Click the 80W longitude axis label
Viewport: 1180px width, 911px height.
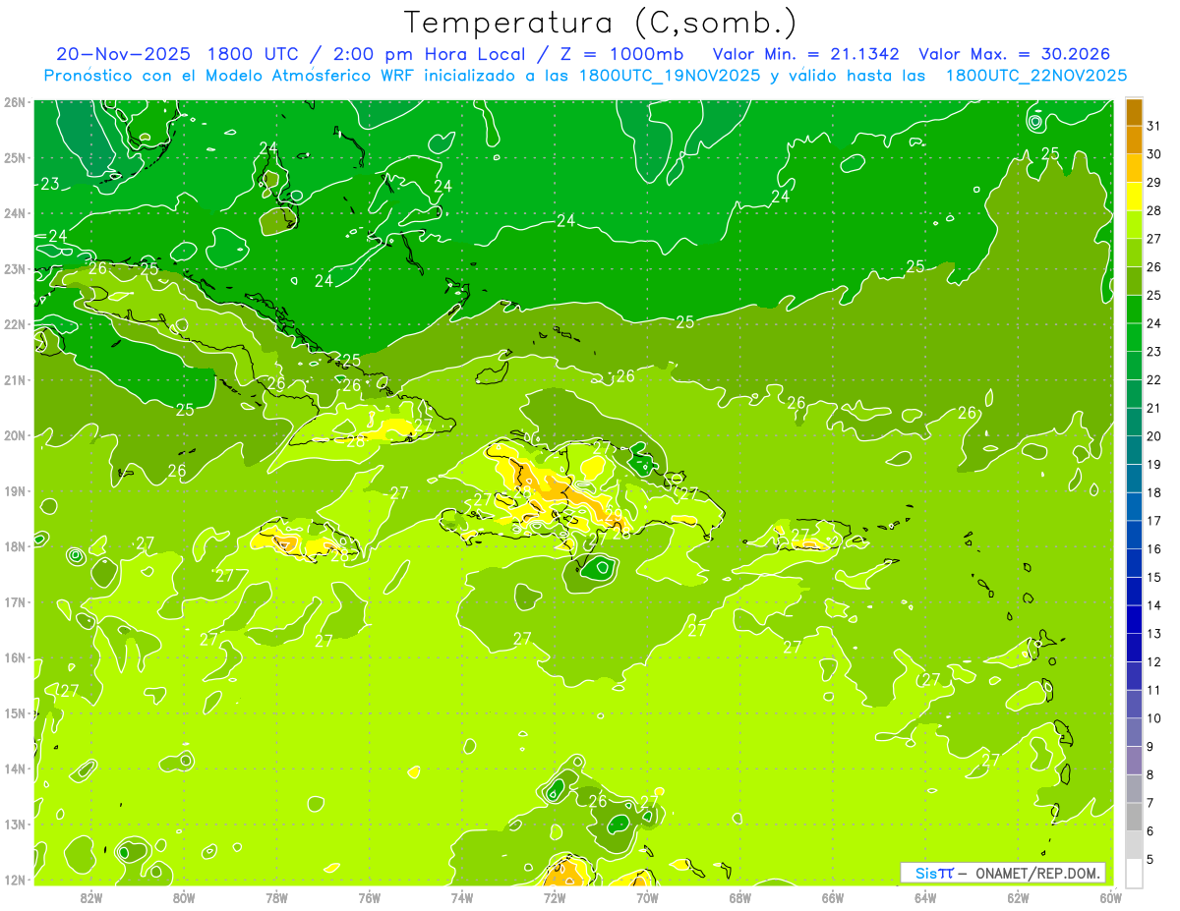point(184,896)
